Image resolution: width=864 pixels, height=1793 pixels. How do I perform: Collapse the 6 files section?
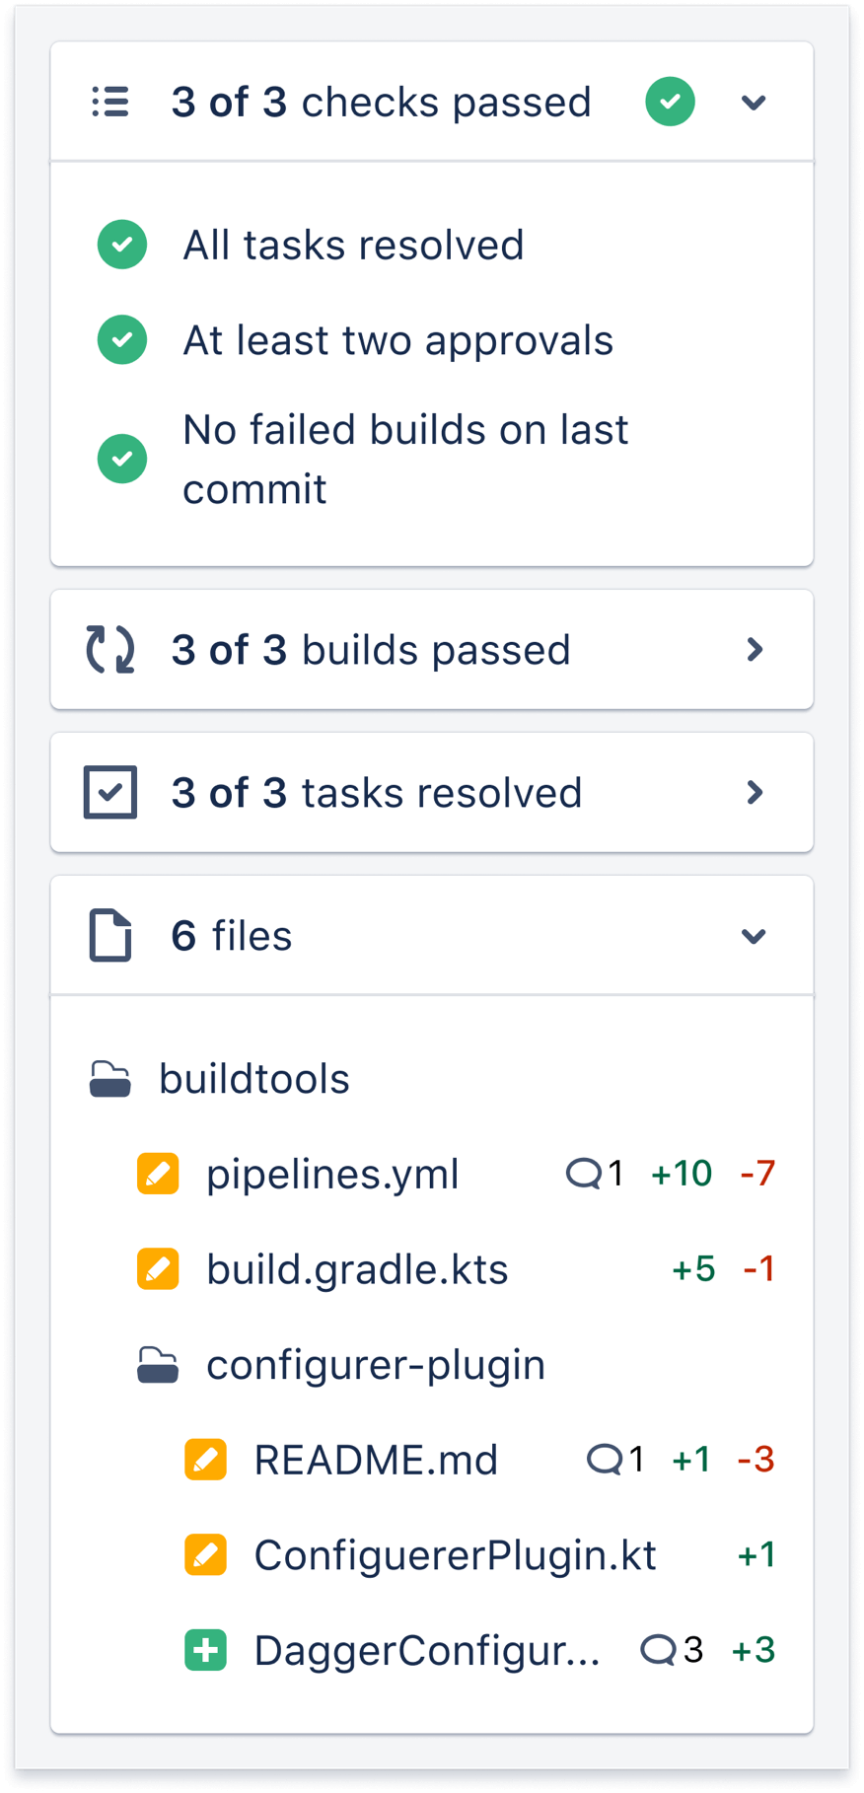coord(753,935)
